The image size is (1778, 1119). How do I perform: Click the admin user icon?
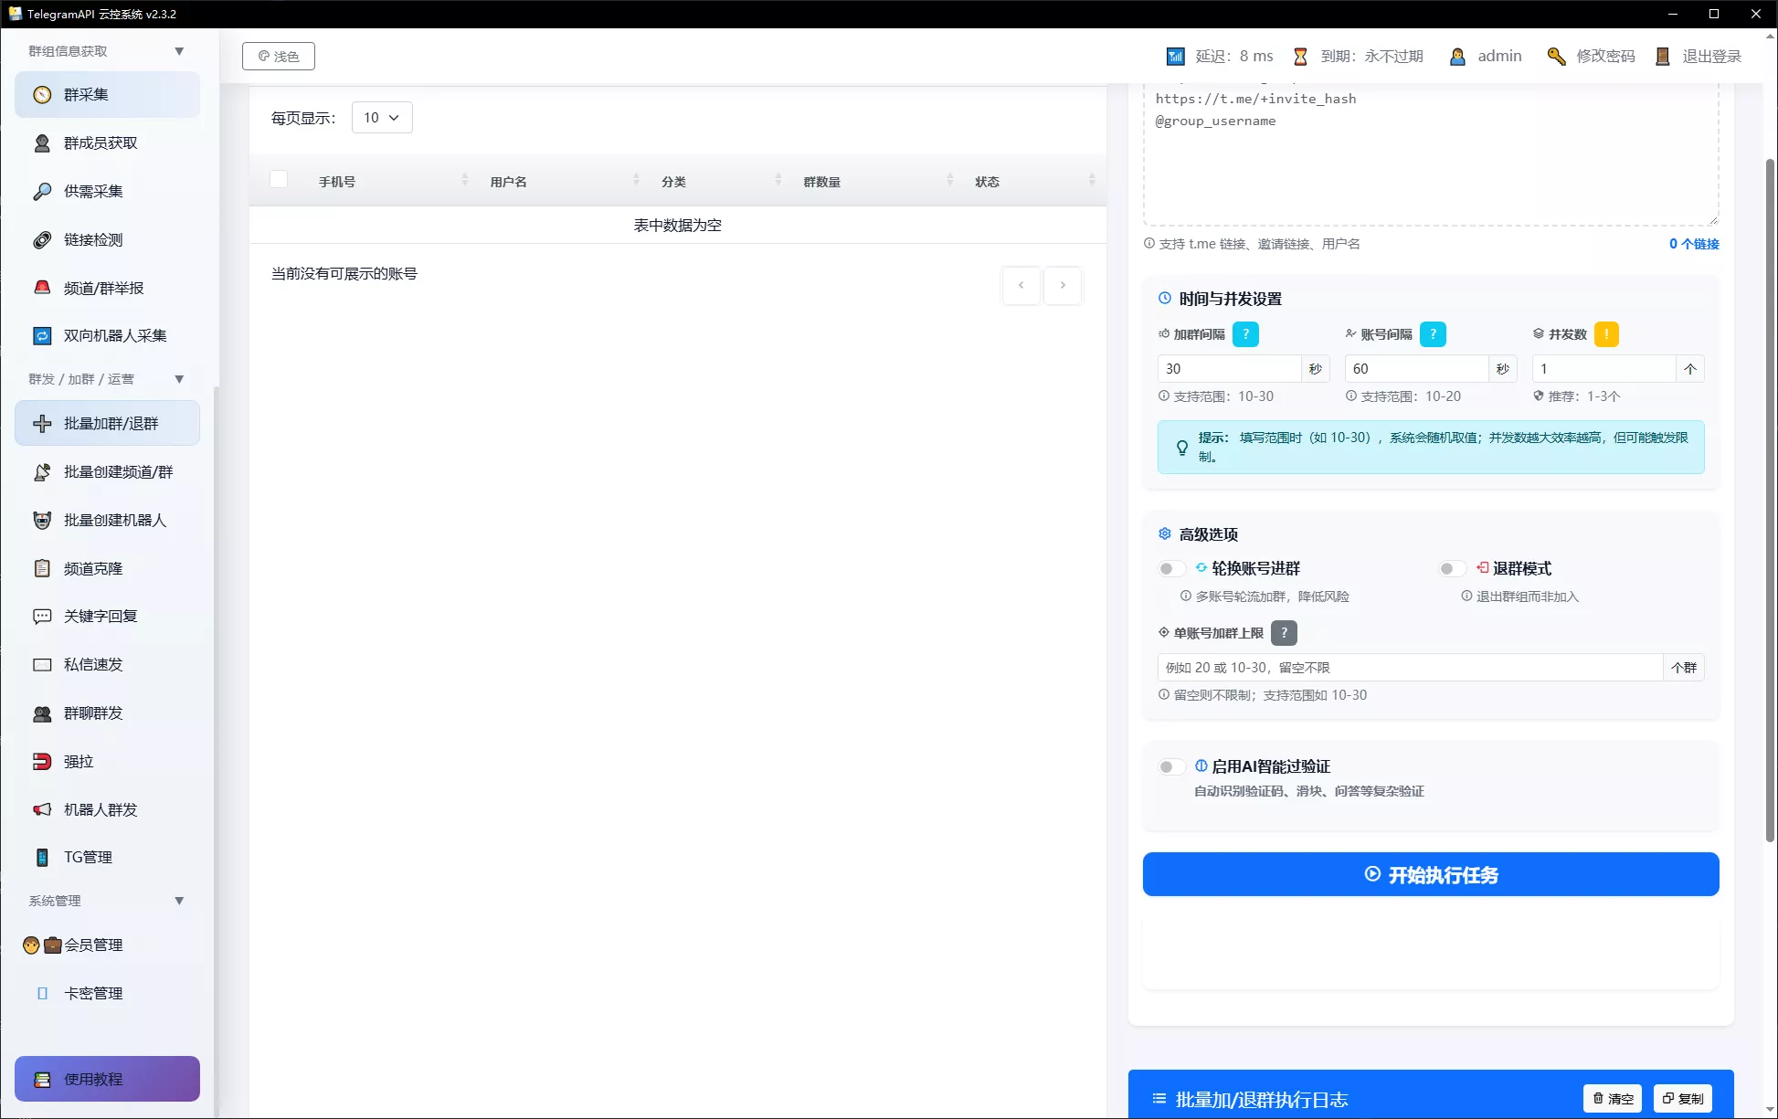[x=1457, y=57]
